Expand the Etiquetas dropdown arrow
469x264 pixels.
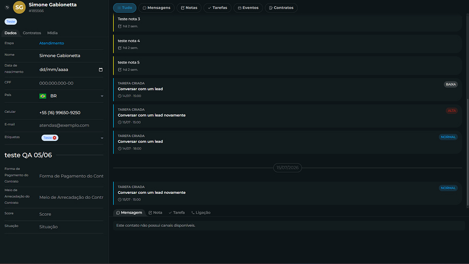[x=102, y=138]
